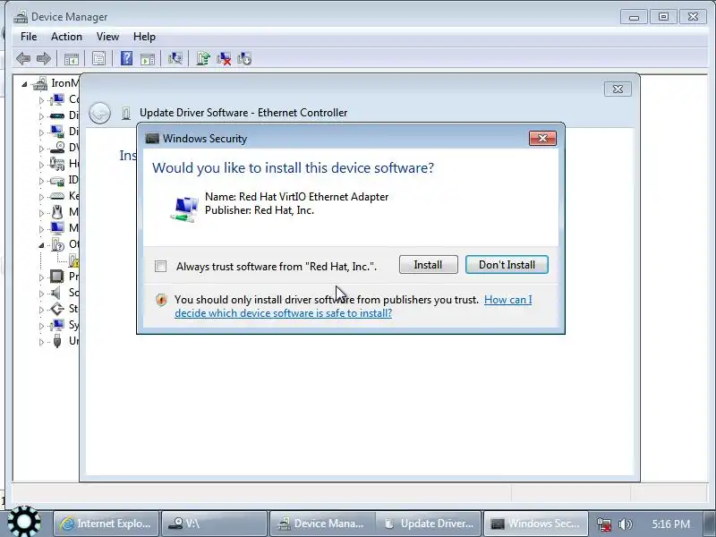Select the unknown device with yellow warning icon
This screenshot has width=716, height=537.
pos(73,260)
